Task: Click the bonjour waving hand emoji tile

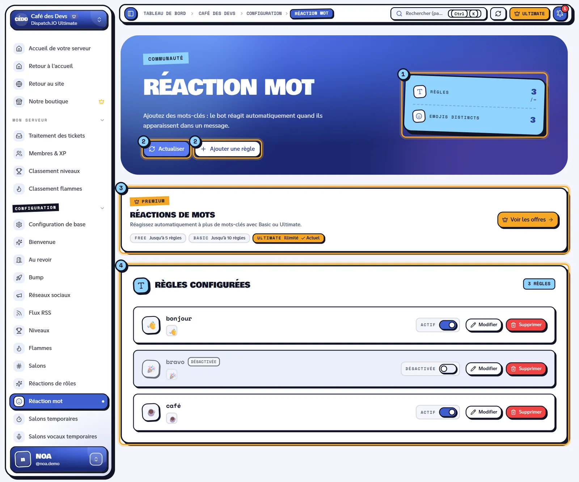Action: tap(151, 325)
